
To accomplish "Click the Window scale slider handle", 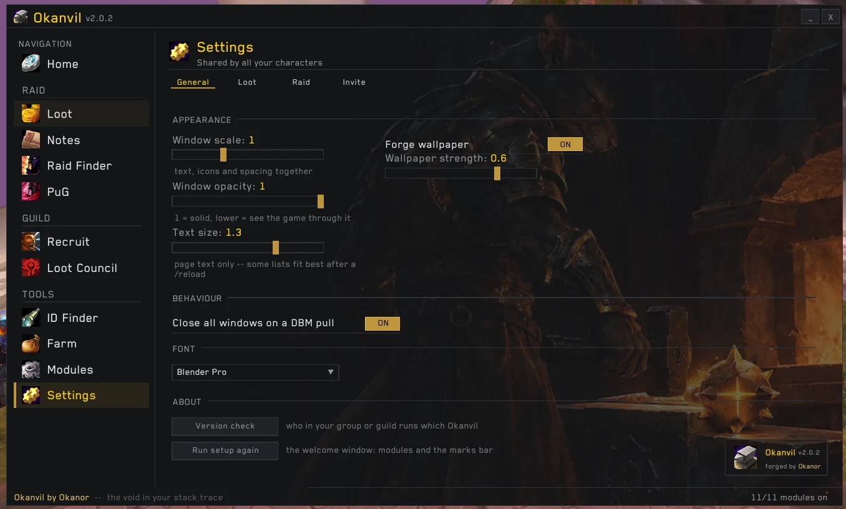I will 223,155.
